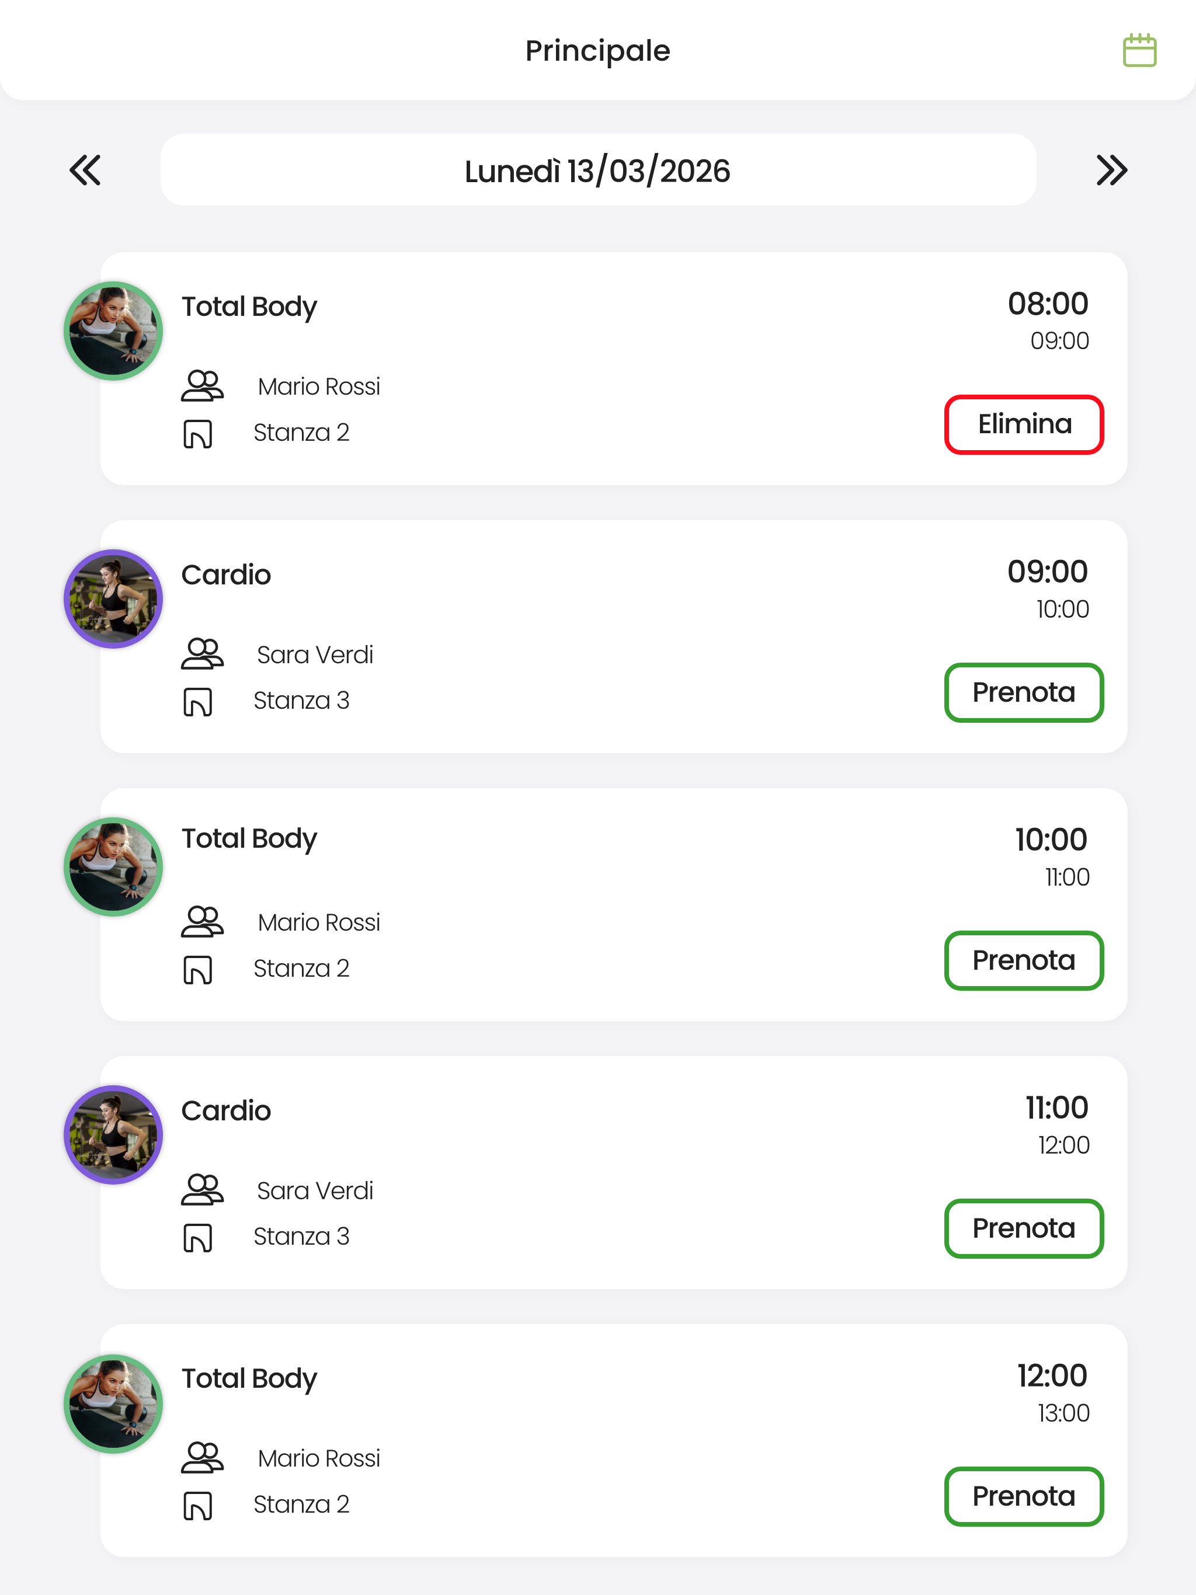
Task: Click the room icon beside Stanza 2 at 12:00
Action: pos(197,1506)
